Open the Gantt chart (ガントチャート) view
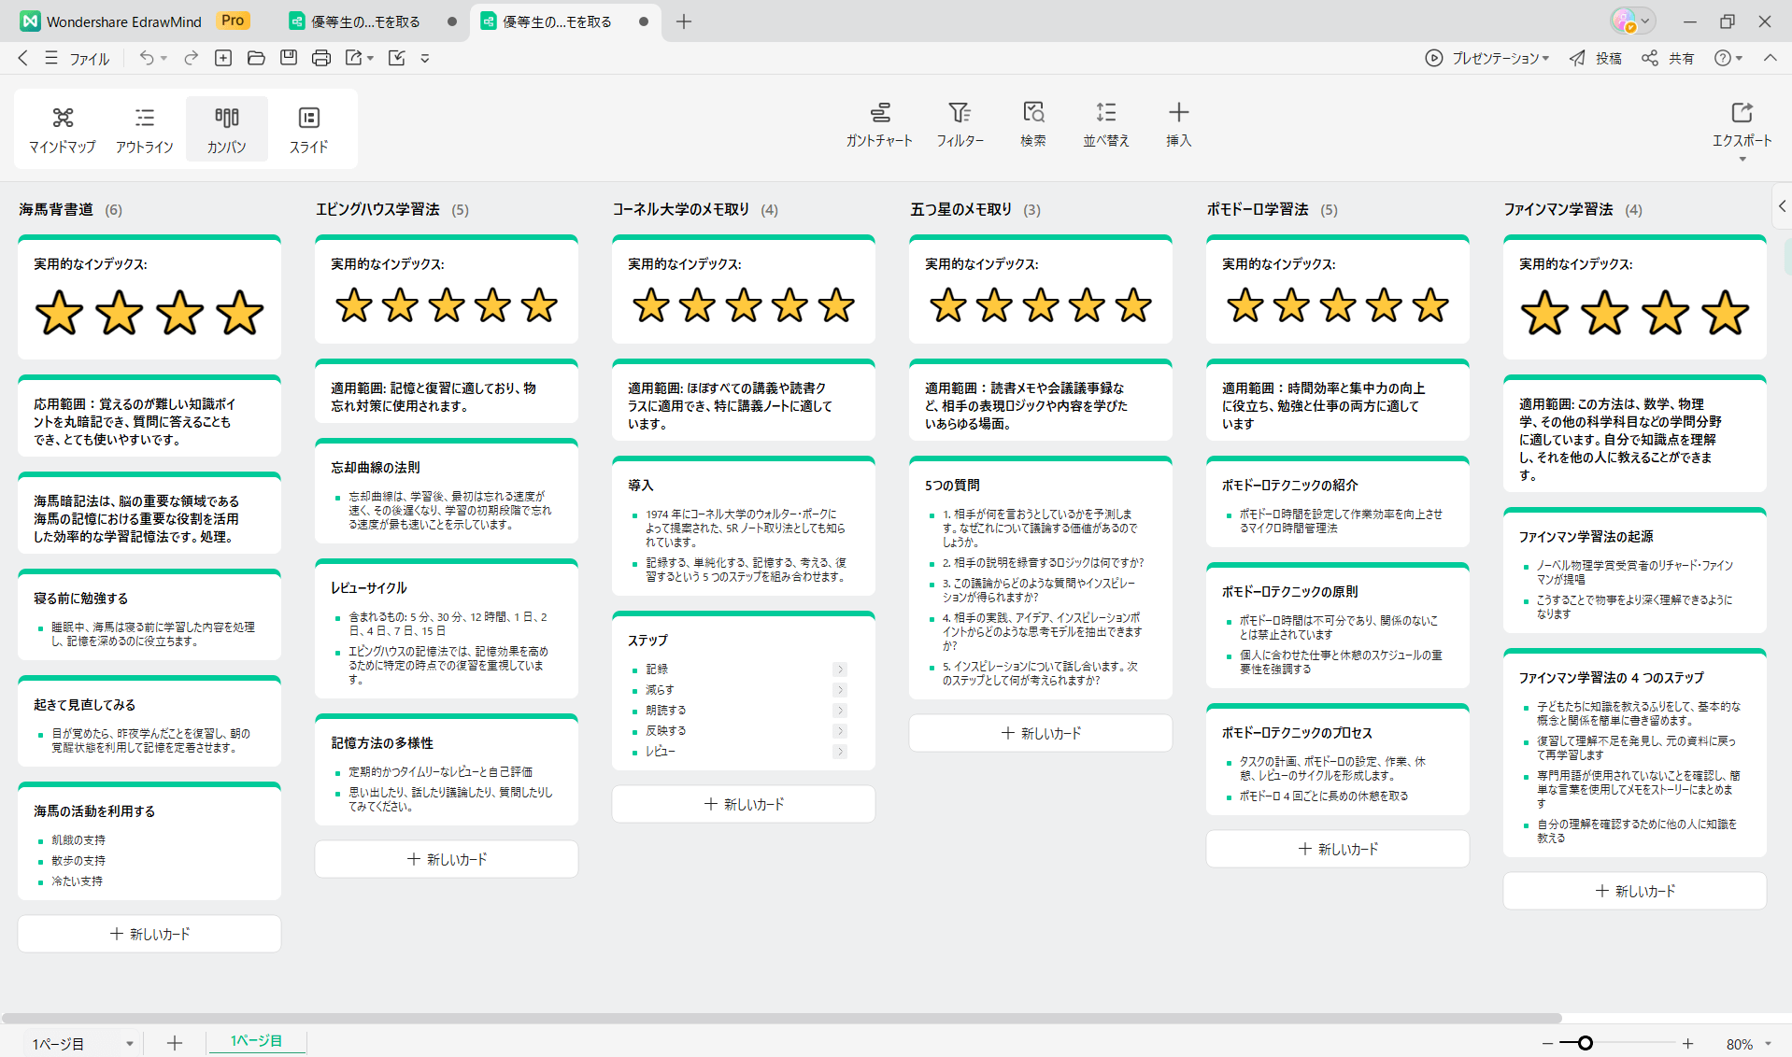Viewport: 1792px width, 1057px height. (878, 124)
